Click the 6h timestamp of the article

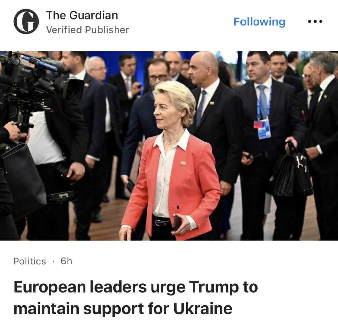pos(66,261)
